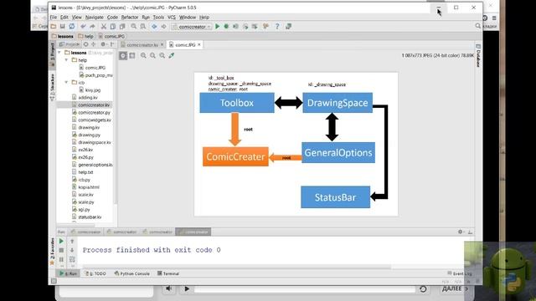The height and width of the screenshot is (301, 536).
Task: Toggle Favorites tool window side button
Action: 52,251
